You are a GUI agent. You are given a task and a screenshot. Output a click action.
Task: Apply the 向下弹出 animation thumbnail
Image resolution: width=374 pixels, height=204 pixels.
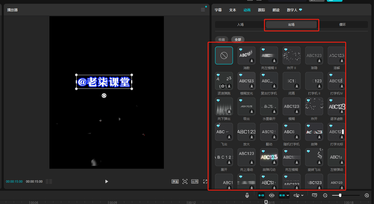pos(224,106)
